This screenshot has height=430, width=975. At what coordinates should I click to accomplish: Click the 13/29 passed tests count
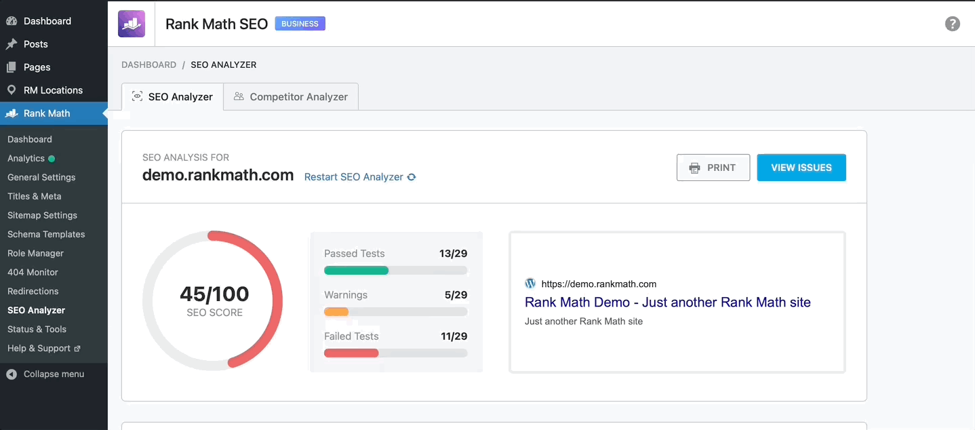pyautogui.click(x=454, y=254)
